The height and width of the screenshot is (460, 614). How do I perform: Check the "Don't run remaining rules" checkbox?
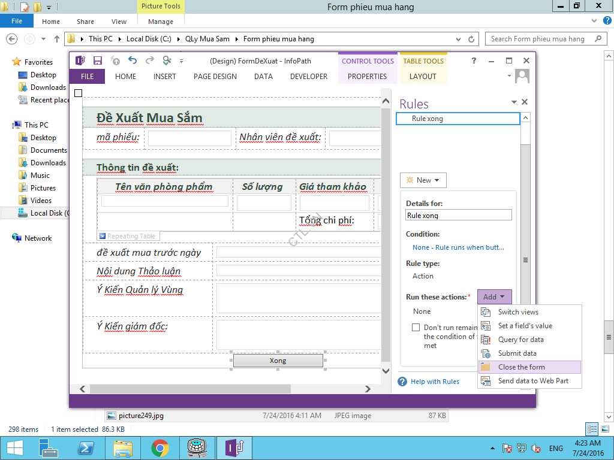416,328
